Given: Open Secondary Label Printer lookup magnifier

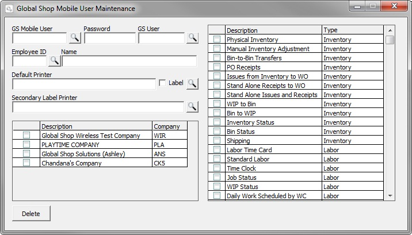Looking at the screenshot, I should (192, 107).
